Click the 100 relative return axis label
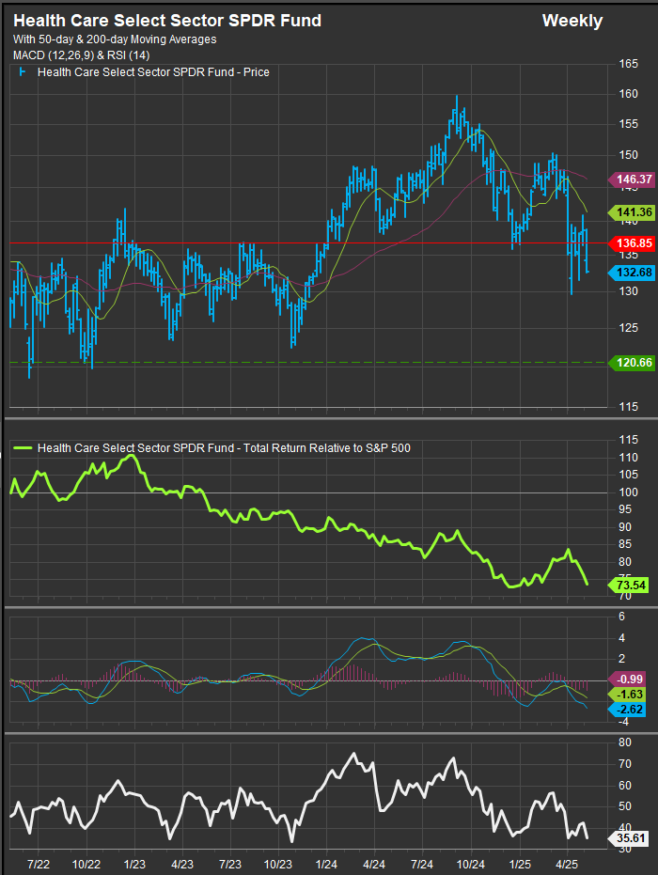 [x=629, y=492]
